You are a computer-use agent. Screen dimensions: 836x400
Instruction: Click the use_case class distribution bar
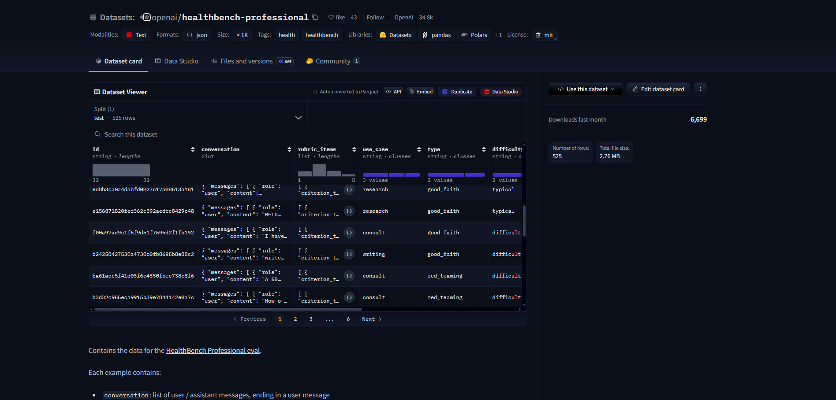coord(392,175)
